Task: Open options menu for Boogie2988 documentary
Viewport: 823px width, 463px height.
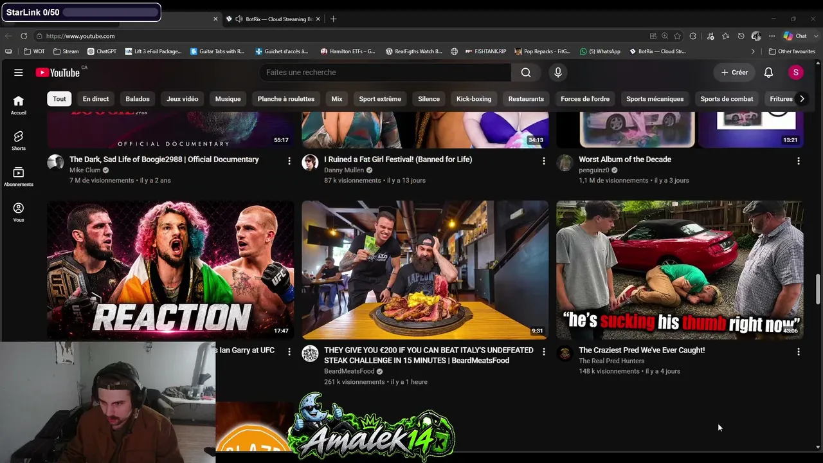Action: click(x=289, y=161)
